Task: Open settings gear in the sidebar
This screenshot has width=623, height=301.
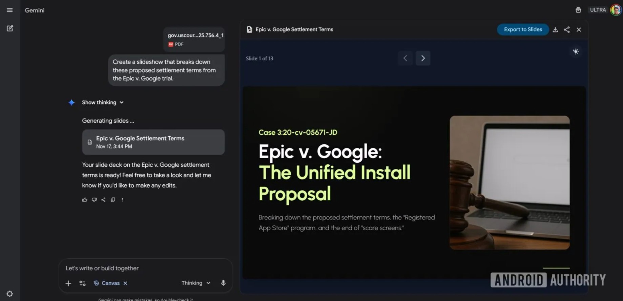Action: click(10, 294)
